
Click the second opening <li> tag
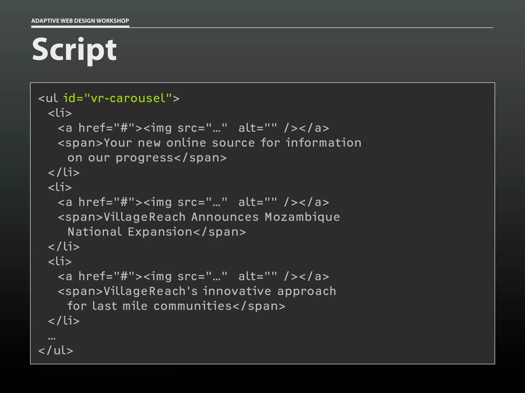tap(60, 187)
